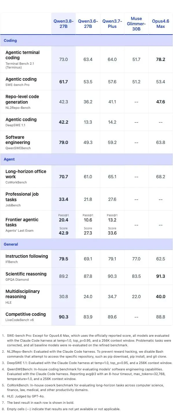
Task: Select the Coding section header
Action: (86, 40)
